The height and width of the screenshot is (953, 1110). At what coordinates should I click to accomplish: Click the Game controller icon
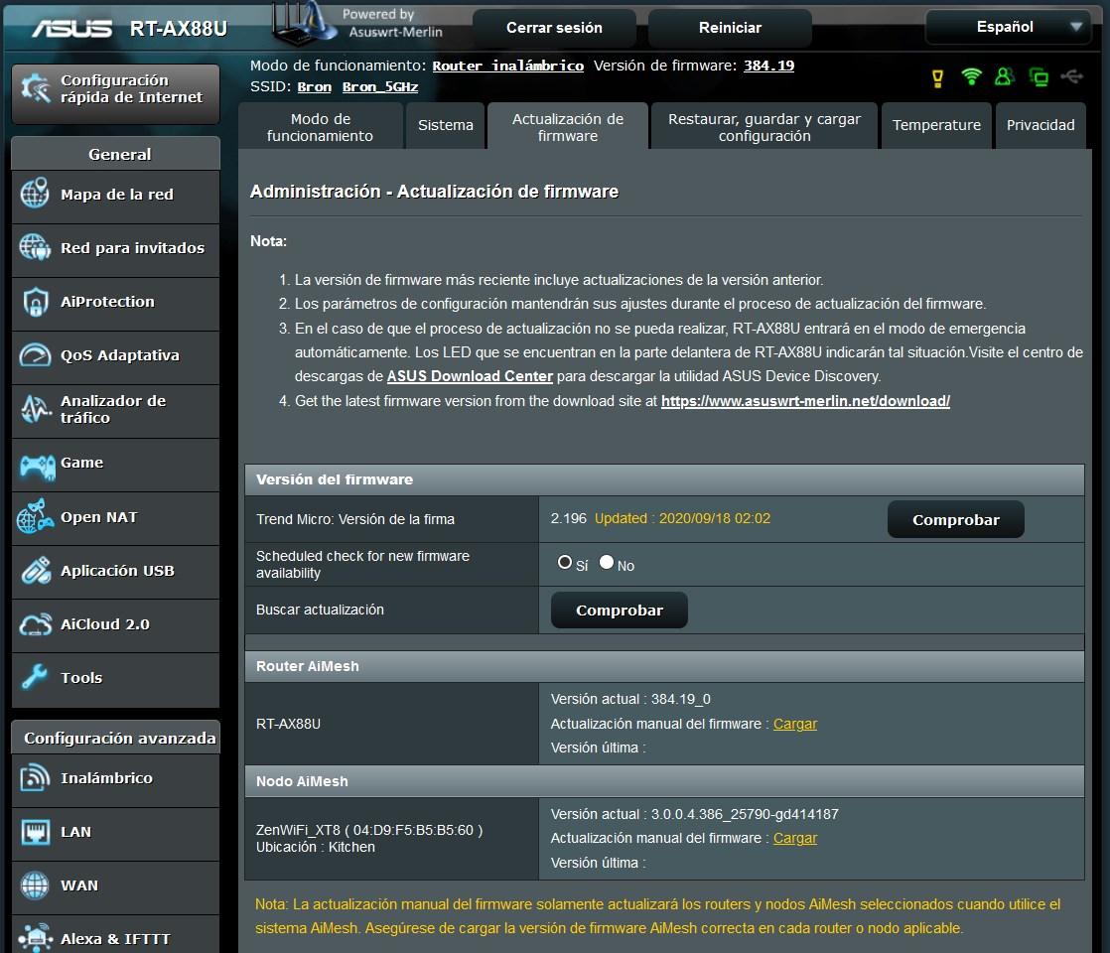pos(37,467)
